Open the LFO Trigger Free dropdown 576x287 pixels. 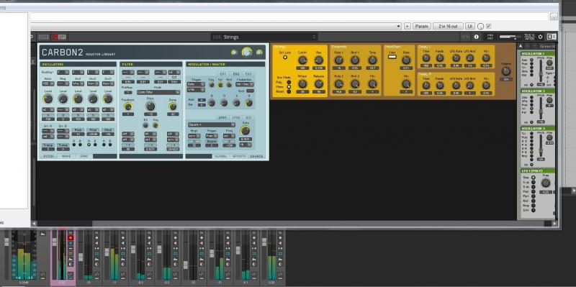211,136
